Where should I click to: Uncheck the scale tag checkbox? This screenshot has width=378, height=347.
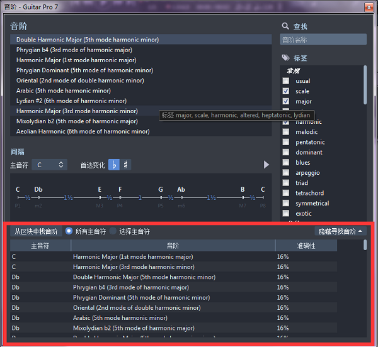click(286, 91)
